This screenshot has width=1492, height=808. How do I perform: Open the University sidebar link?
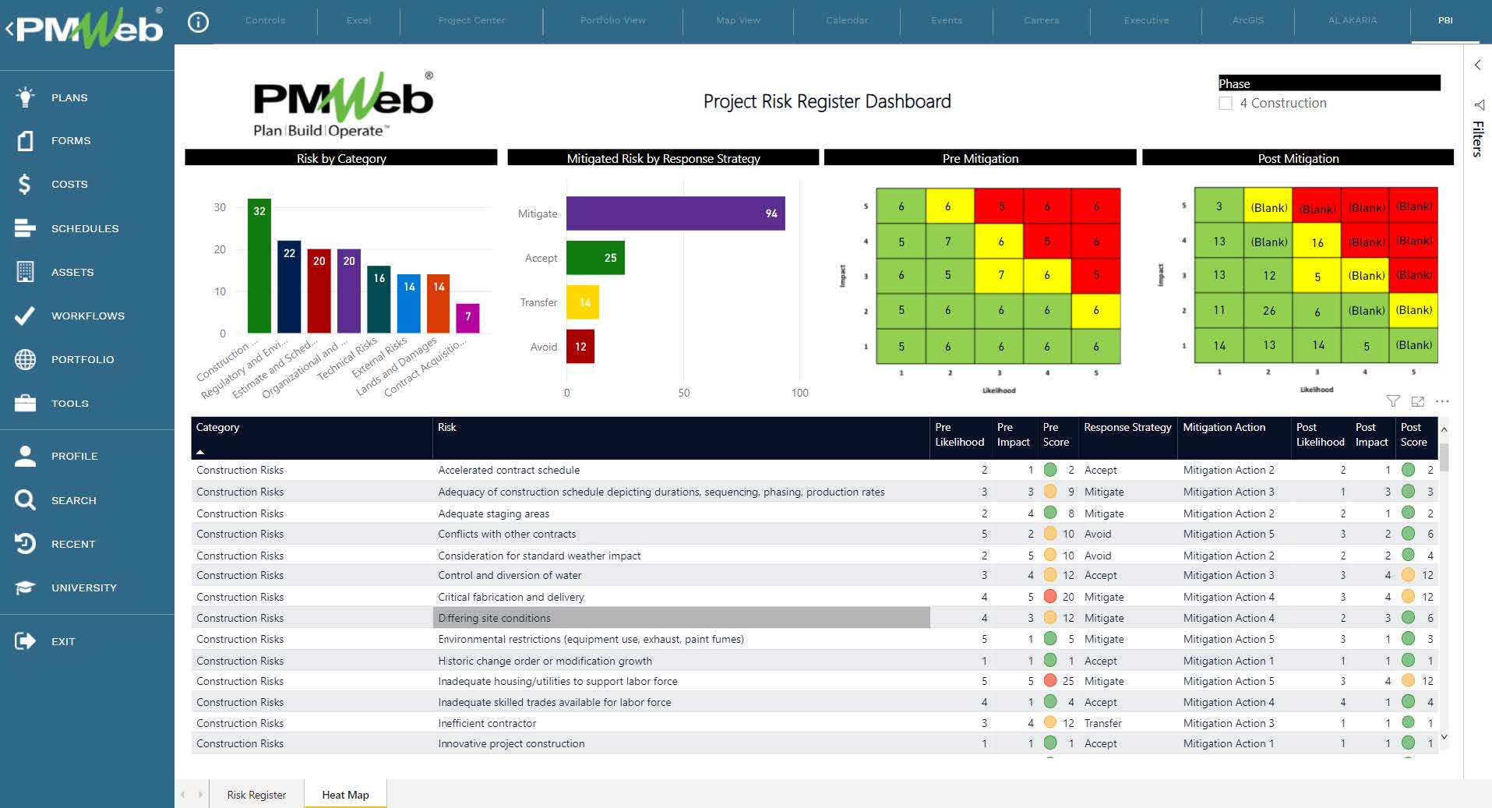83,587
